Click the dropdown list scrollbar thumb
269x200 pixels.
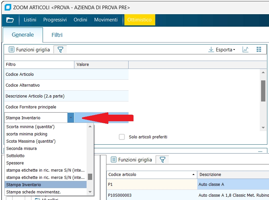point(90,177)
